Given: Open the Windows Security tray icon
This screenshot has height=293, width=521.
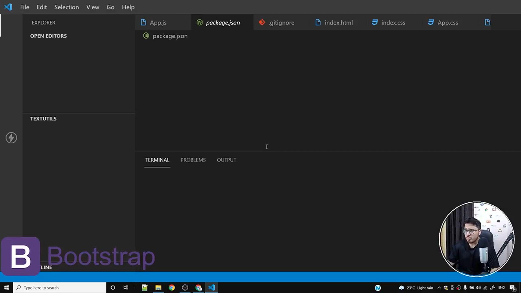Looking at the screenshot, I should [446, 288].
